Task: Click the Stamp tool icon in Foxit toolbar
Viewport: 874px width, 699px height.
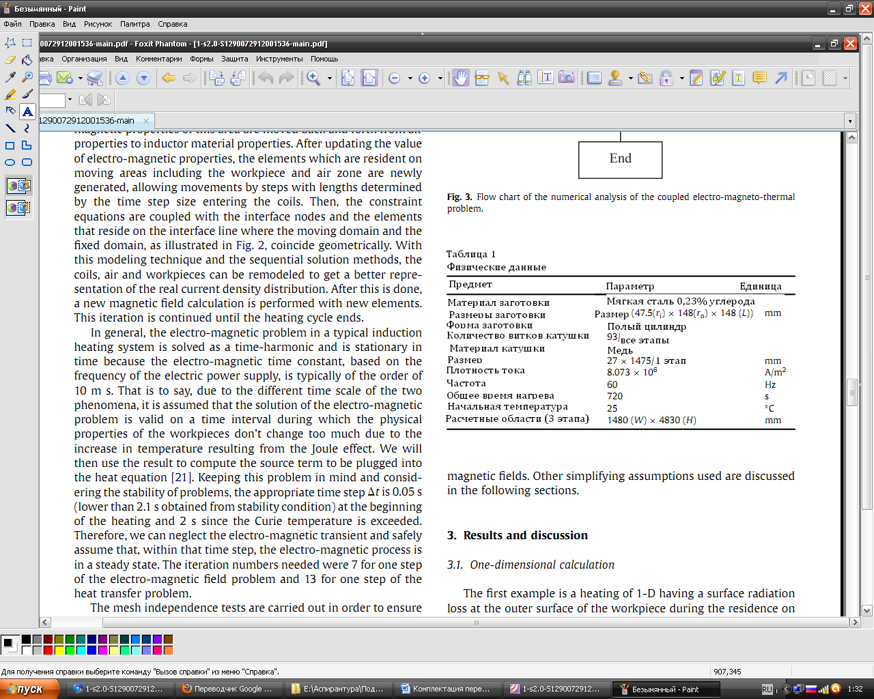Action: [615, 78]
